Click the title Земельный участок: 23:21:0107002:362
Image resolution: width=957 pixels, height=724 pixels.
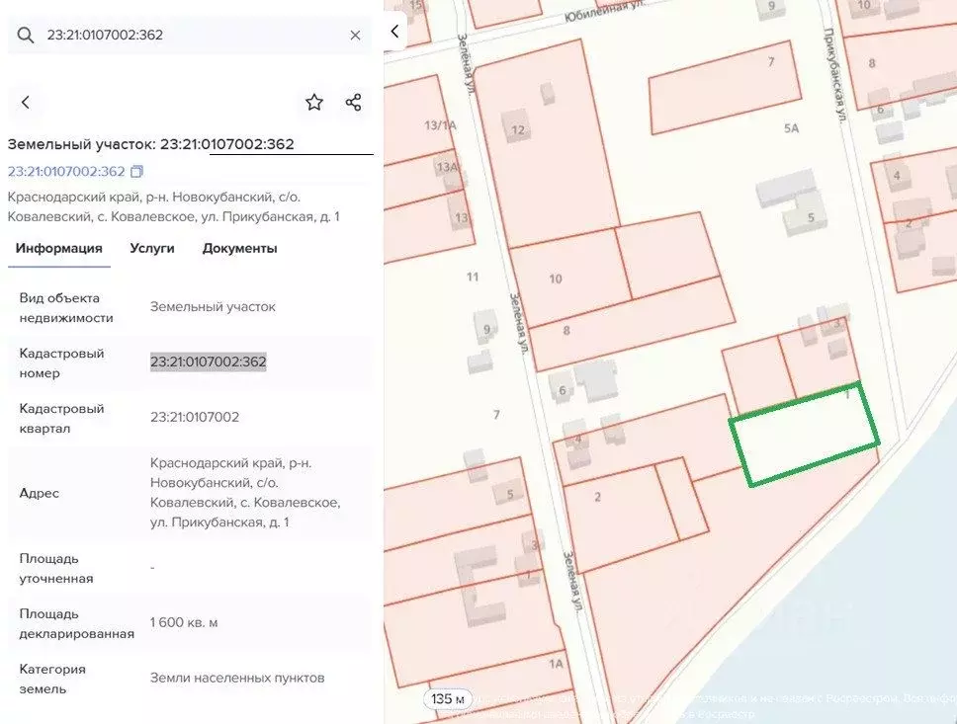(150, 144)
